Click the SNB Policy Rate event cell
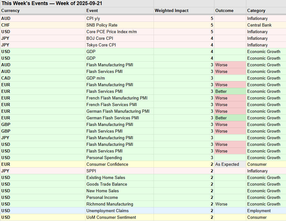The width and height of the screenshot is (286, 221). click(x=102, y=25)
